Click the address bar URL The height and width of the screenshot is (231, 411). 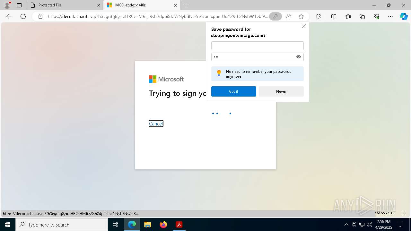tap(157, 16)
